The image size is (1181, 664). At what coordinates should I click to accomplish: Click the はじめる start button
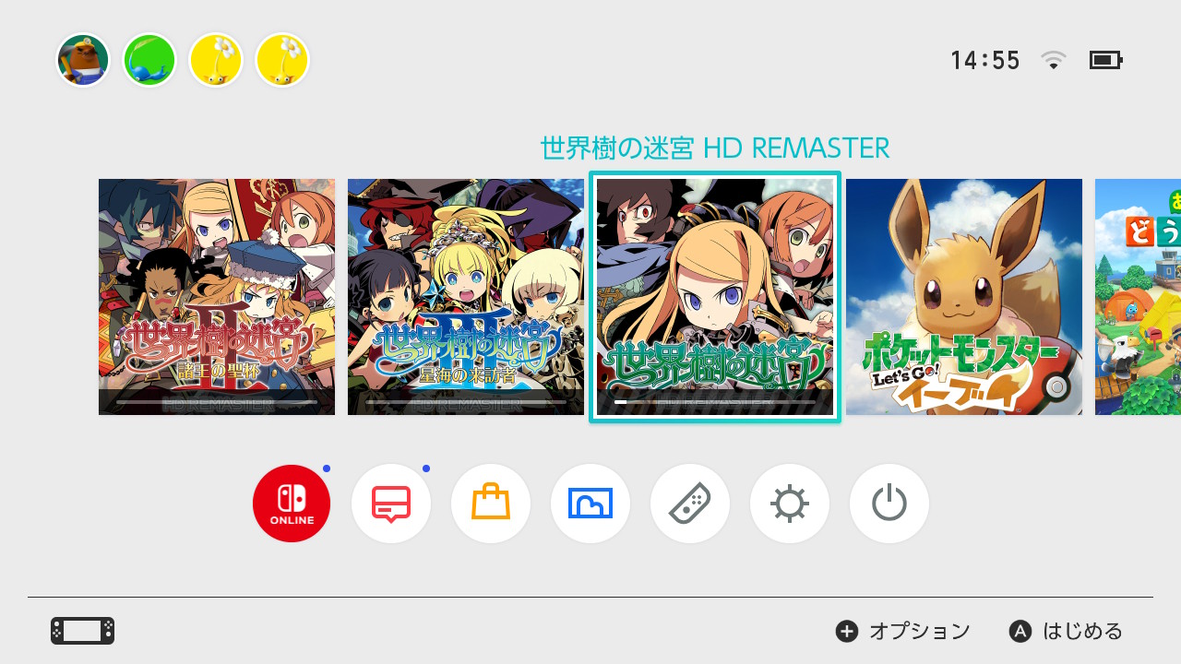[1066, 631]
